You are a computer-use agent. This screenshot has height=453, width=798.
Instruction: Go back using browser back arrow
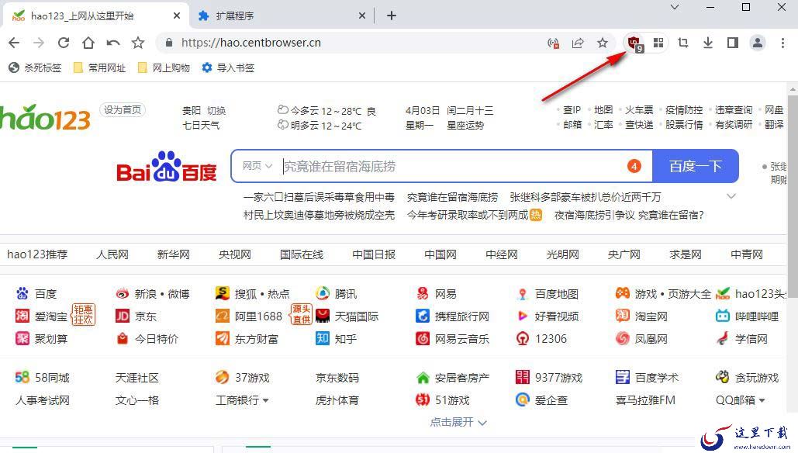point(14,43)
